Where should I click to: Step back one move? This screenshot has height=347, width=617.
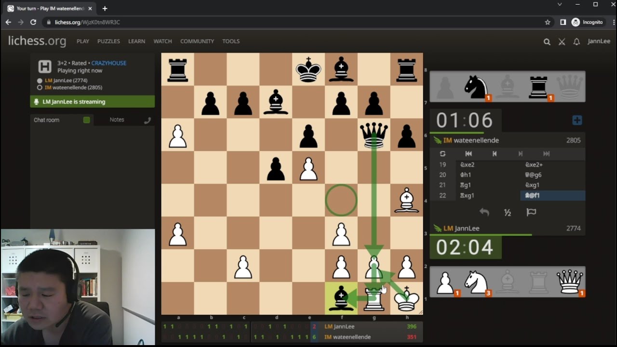495,154
